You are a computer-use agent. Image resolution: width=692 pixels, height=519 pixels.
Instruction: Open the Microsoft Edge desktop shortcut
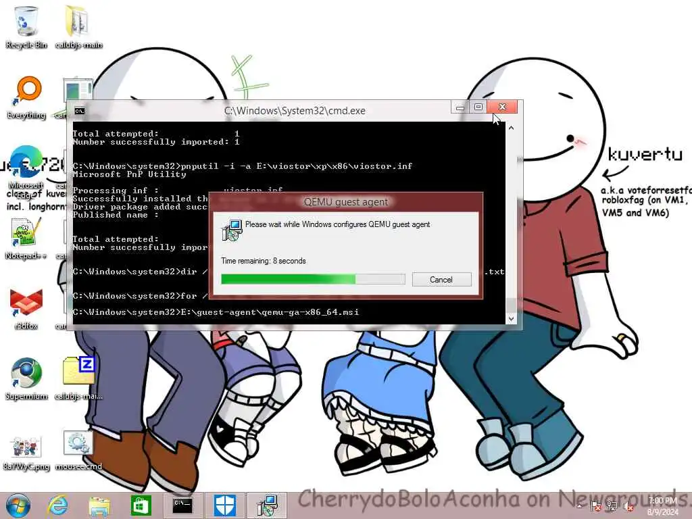[x=26, y=170]
